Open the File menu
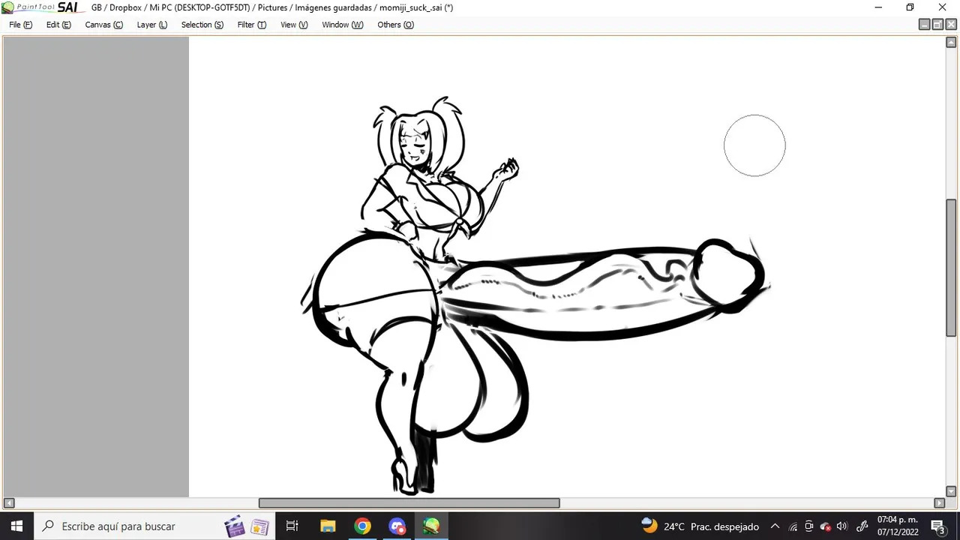 [x=20, y=25]
